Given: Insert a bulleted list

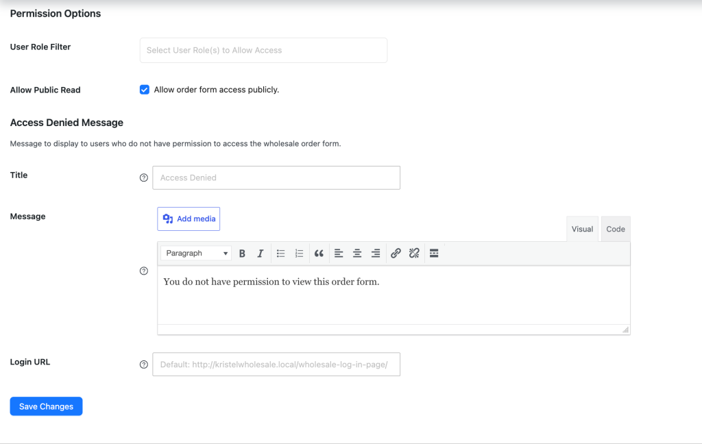Looking at the screenshot, I should [280, 254].
